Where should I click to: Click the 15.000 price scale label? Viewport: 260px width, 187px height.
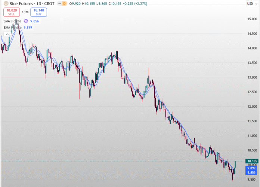pos(251,19)
